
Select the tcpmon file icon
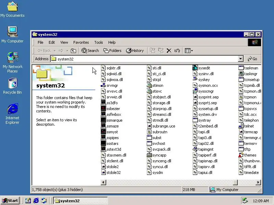point(241,97)
